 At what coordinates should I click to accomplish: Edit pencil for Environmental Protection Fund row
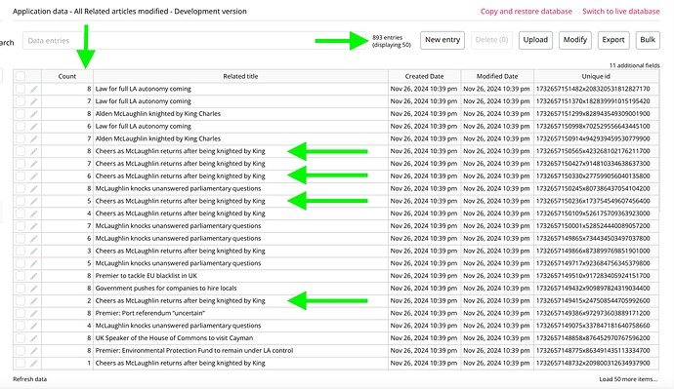33,350
